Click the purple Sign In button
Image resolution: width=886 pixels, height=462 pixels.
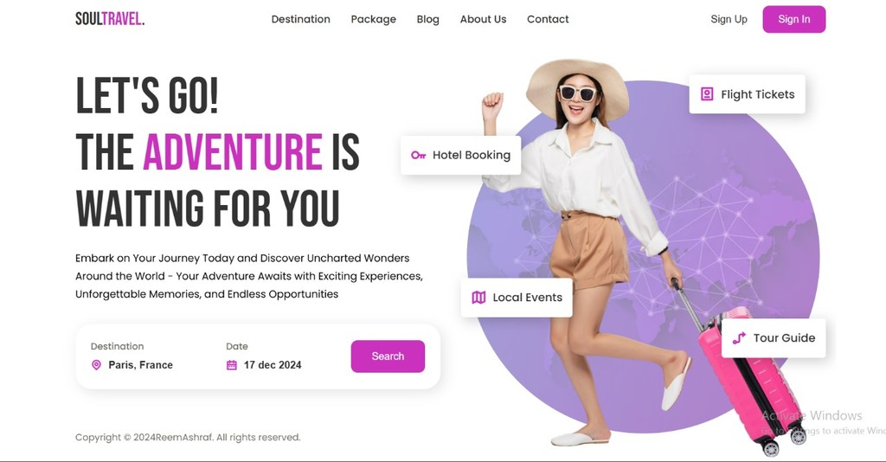click(x=794, y=19)
